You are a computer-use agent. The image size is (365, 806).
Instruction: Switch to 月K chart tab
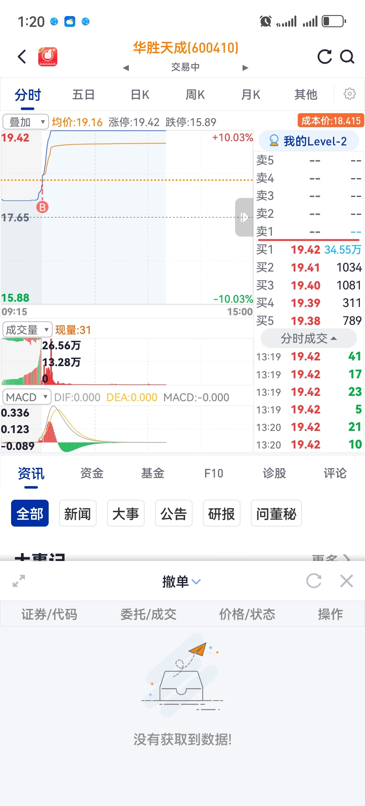[x=250, y=95]
